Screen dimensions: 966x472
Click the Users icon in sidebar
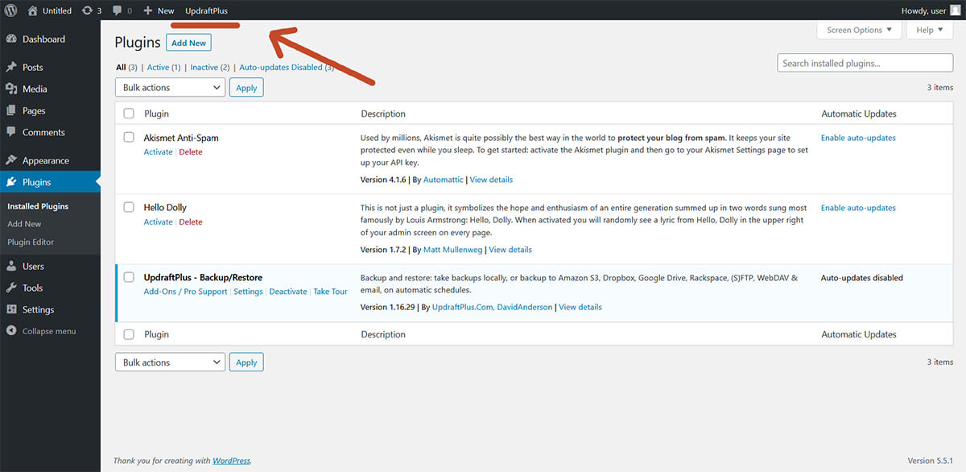[x=11, y=266]
